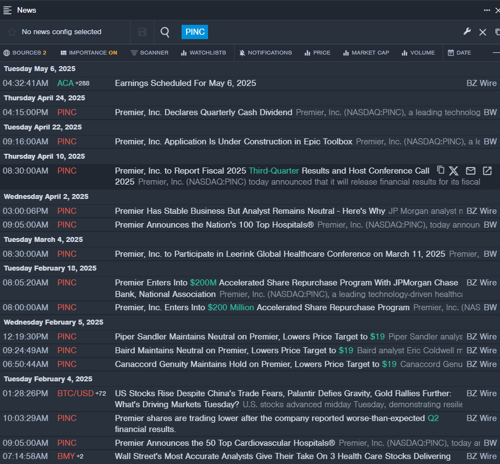Save the news config with disk icon
The width and height of the screenshot is (500, 464).
click(x=142, y=32)
